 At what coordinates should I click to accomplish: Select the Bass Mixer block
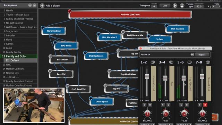(62, 59)
